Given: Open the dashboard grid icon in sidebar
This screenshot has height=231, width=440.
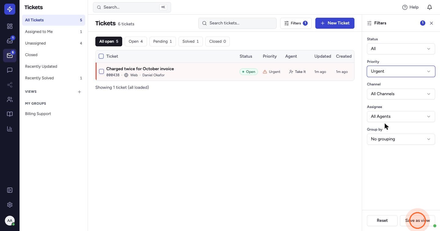Looking at the screenshot, I should coord(10,26).
